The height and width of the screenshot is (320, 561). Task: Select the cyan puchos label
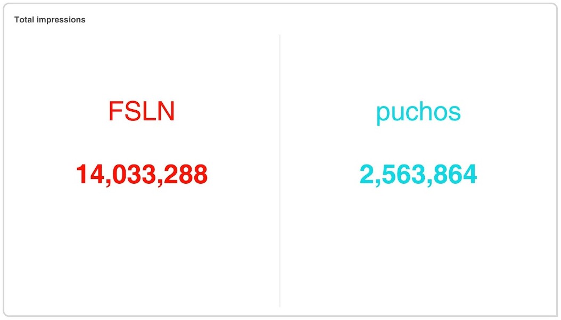coord(418,112)
